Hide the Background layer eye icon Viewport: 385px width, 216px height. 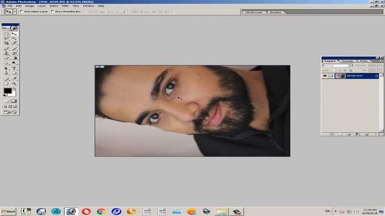click(x=325, y=76)
